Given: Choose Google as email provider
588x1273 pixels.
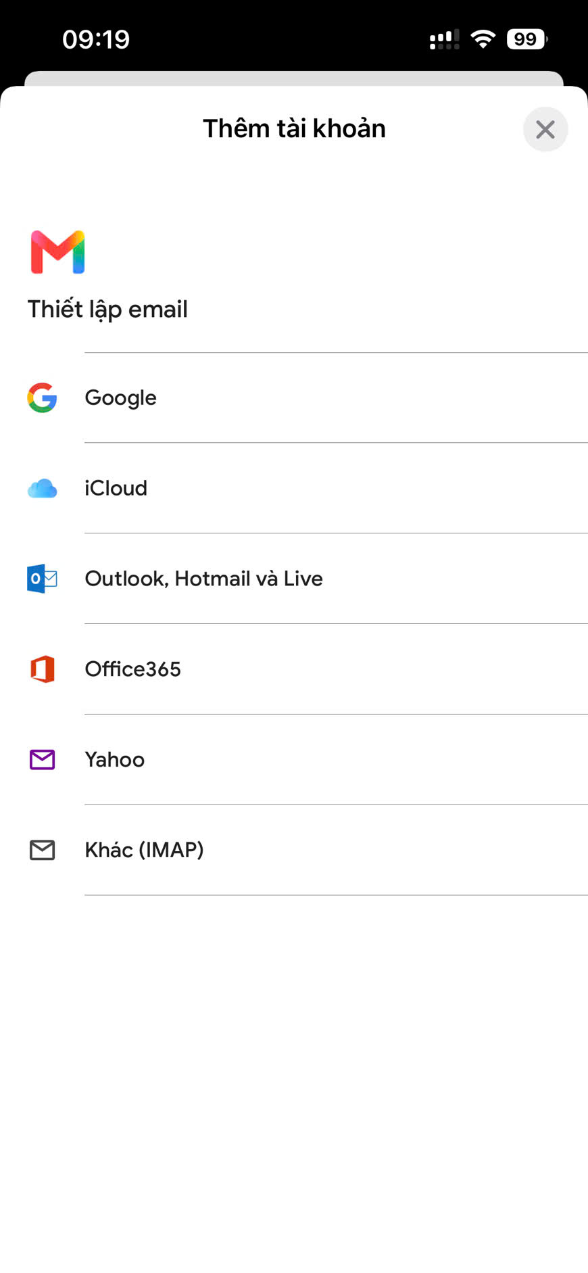Looking at the screenshot, I should click(294, 398).
